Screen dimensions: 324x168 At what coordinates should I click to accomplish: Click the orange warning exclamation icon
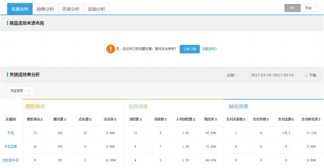click(x=111, y=49)
